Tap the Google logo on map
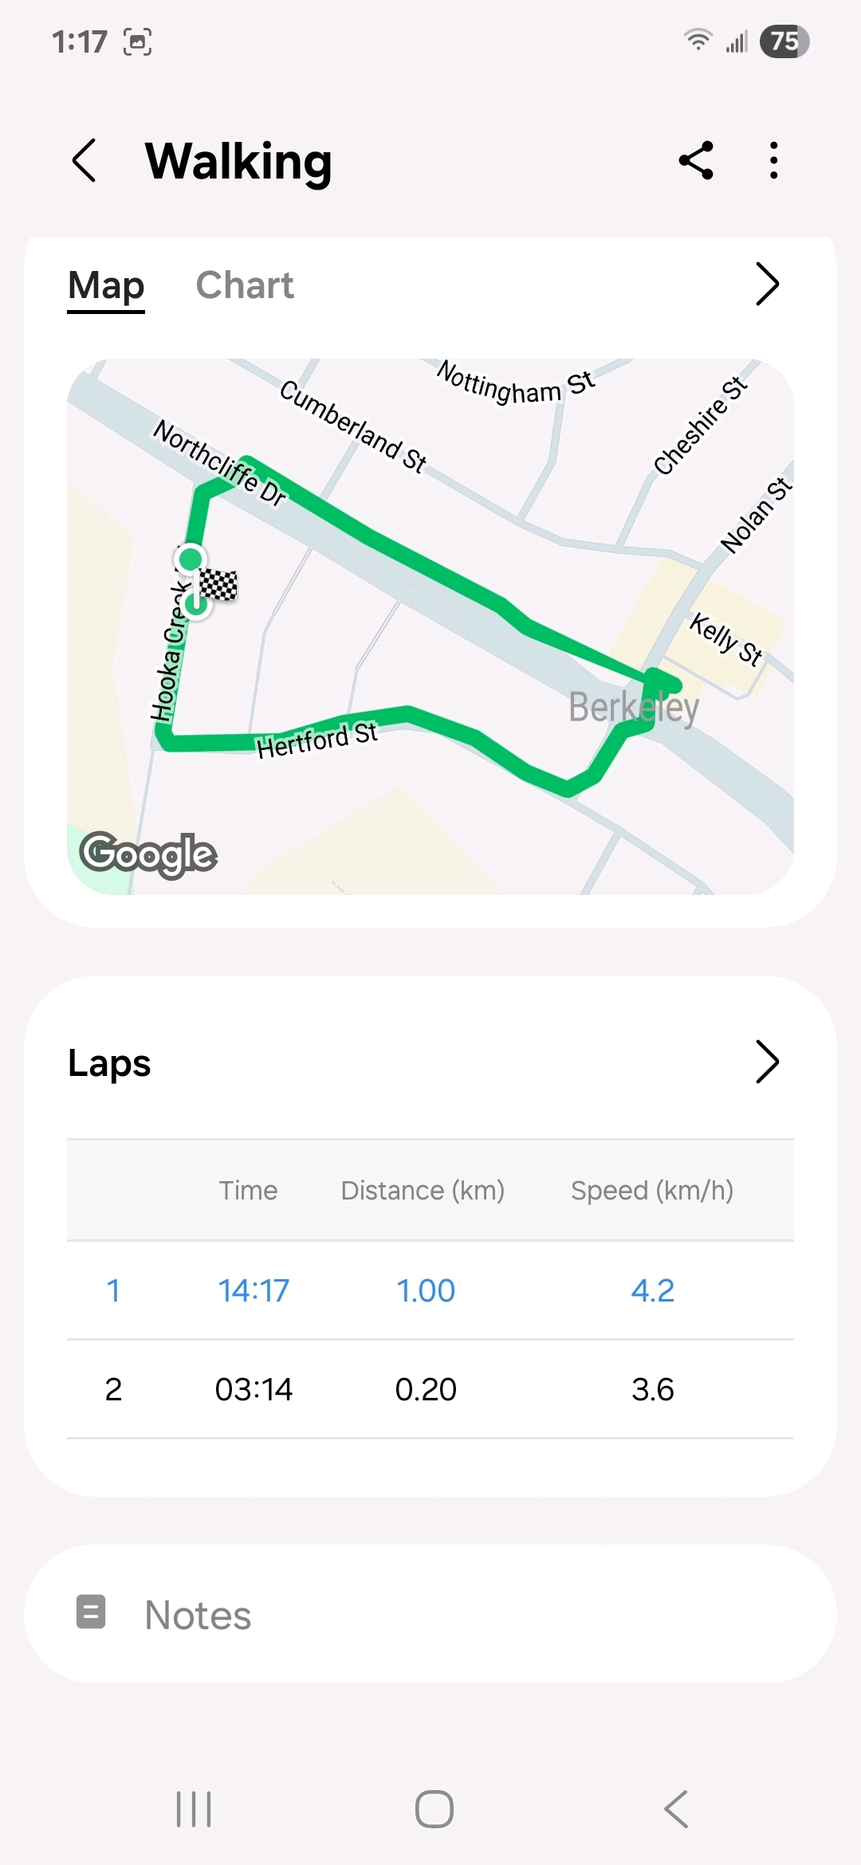This screenshot has height=1865, width=861. click(x=148, y=854)
